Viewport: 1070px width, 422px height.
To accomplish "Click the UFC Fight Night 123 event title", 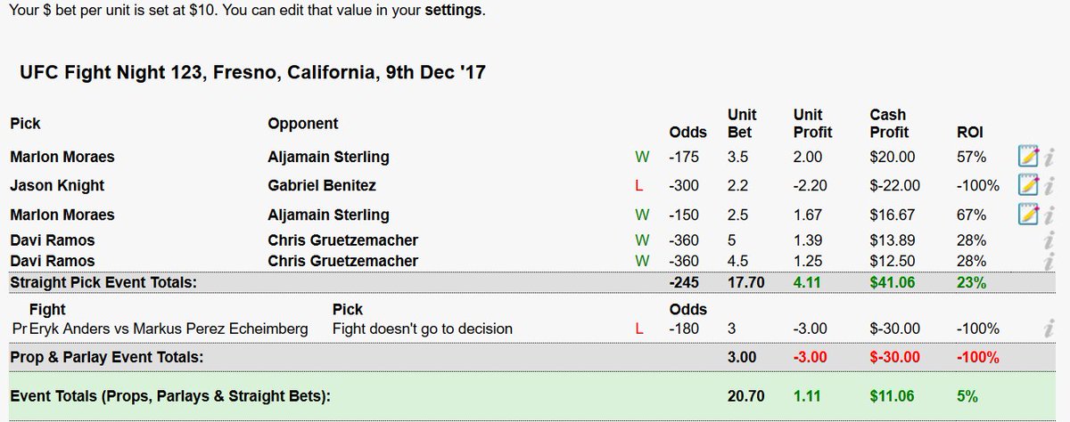I will coord(252,72).
